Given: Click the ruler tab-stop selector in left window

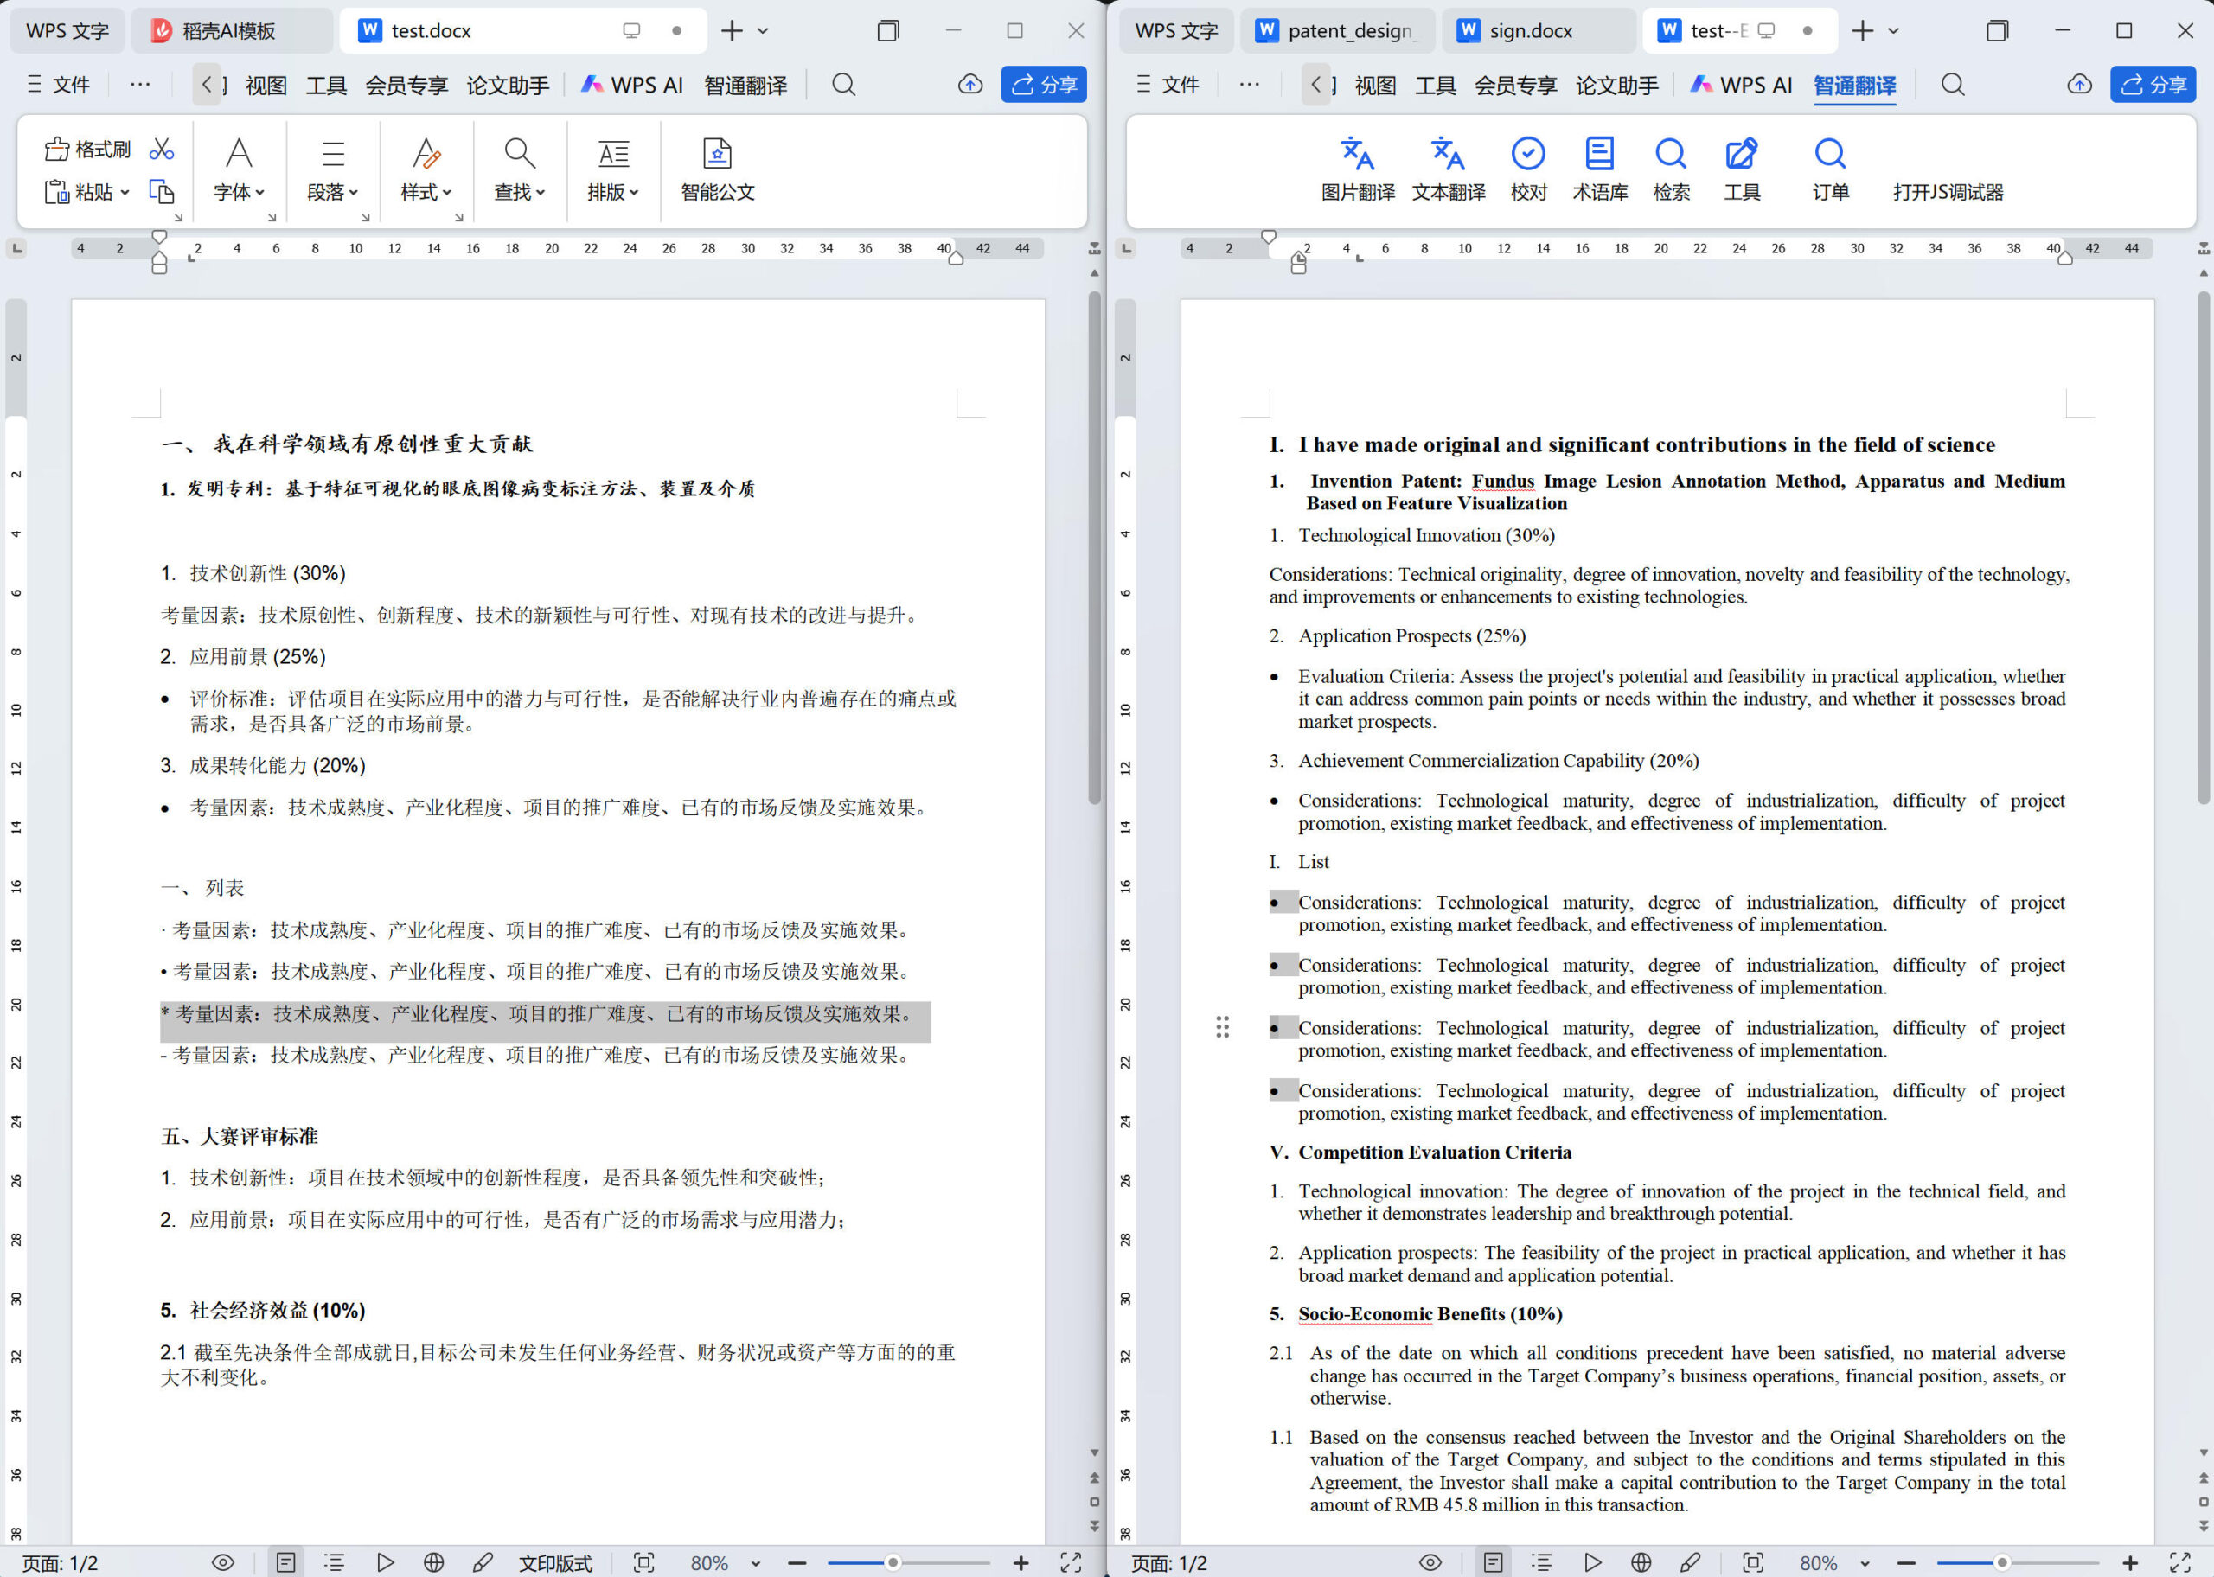Looking at the screenshot, I should [16, 249].
